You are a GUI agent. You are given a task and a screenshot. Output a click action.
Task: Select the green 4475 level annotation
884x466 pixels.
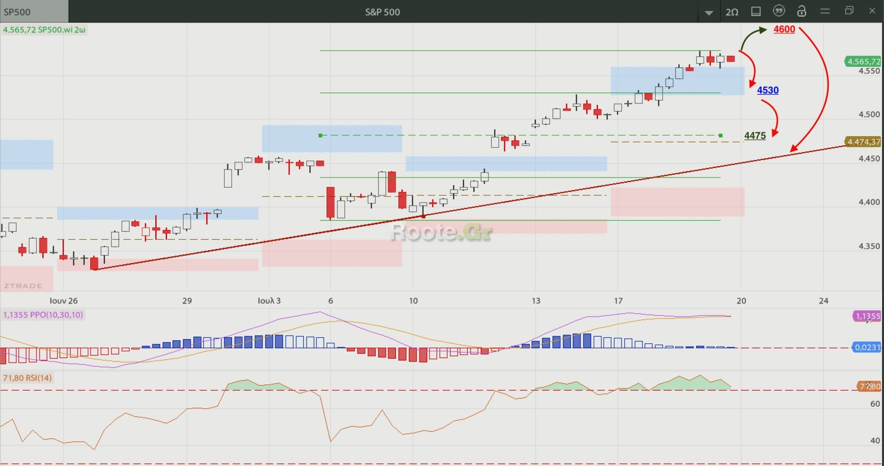(755, 136)
